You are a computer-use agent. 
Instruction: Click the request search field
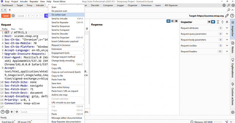point(34,112)
